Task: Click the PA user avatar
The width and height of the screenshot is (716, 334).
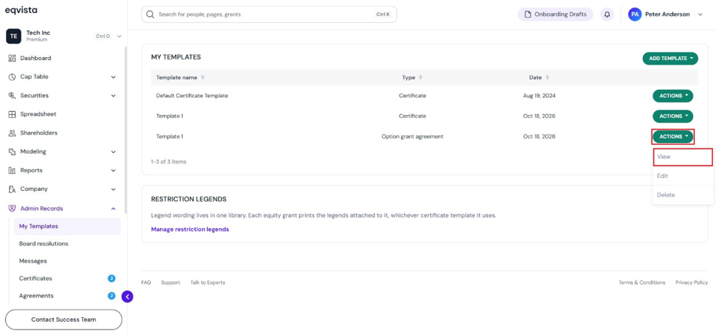Action: [634, 14]
